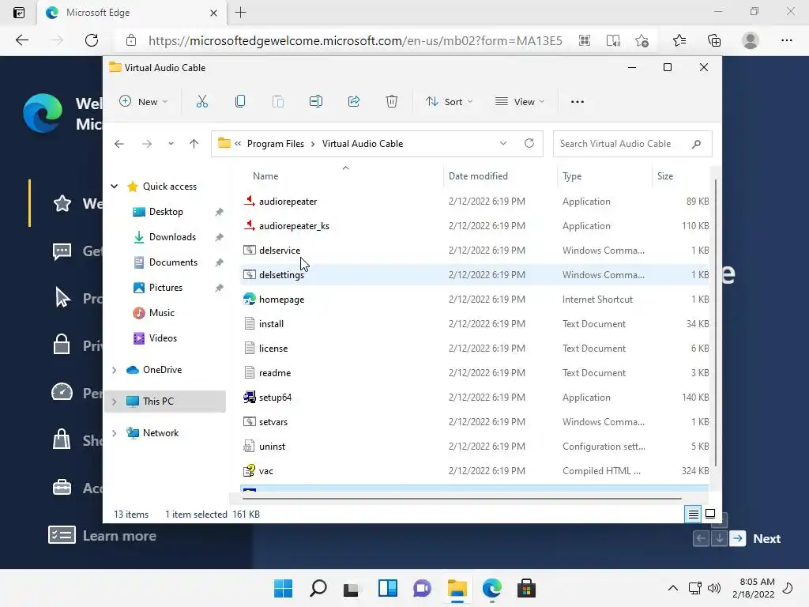Switch to large thumbnails view icon
Viewport: 809px width, 607px height.
tap(710, 514)
